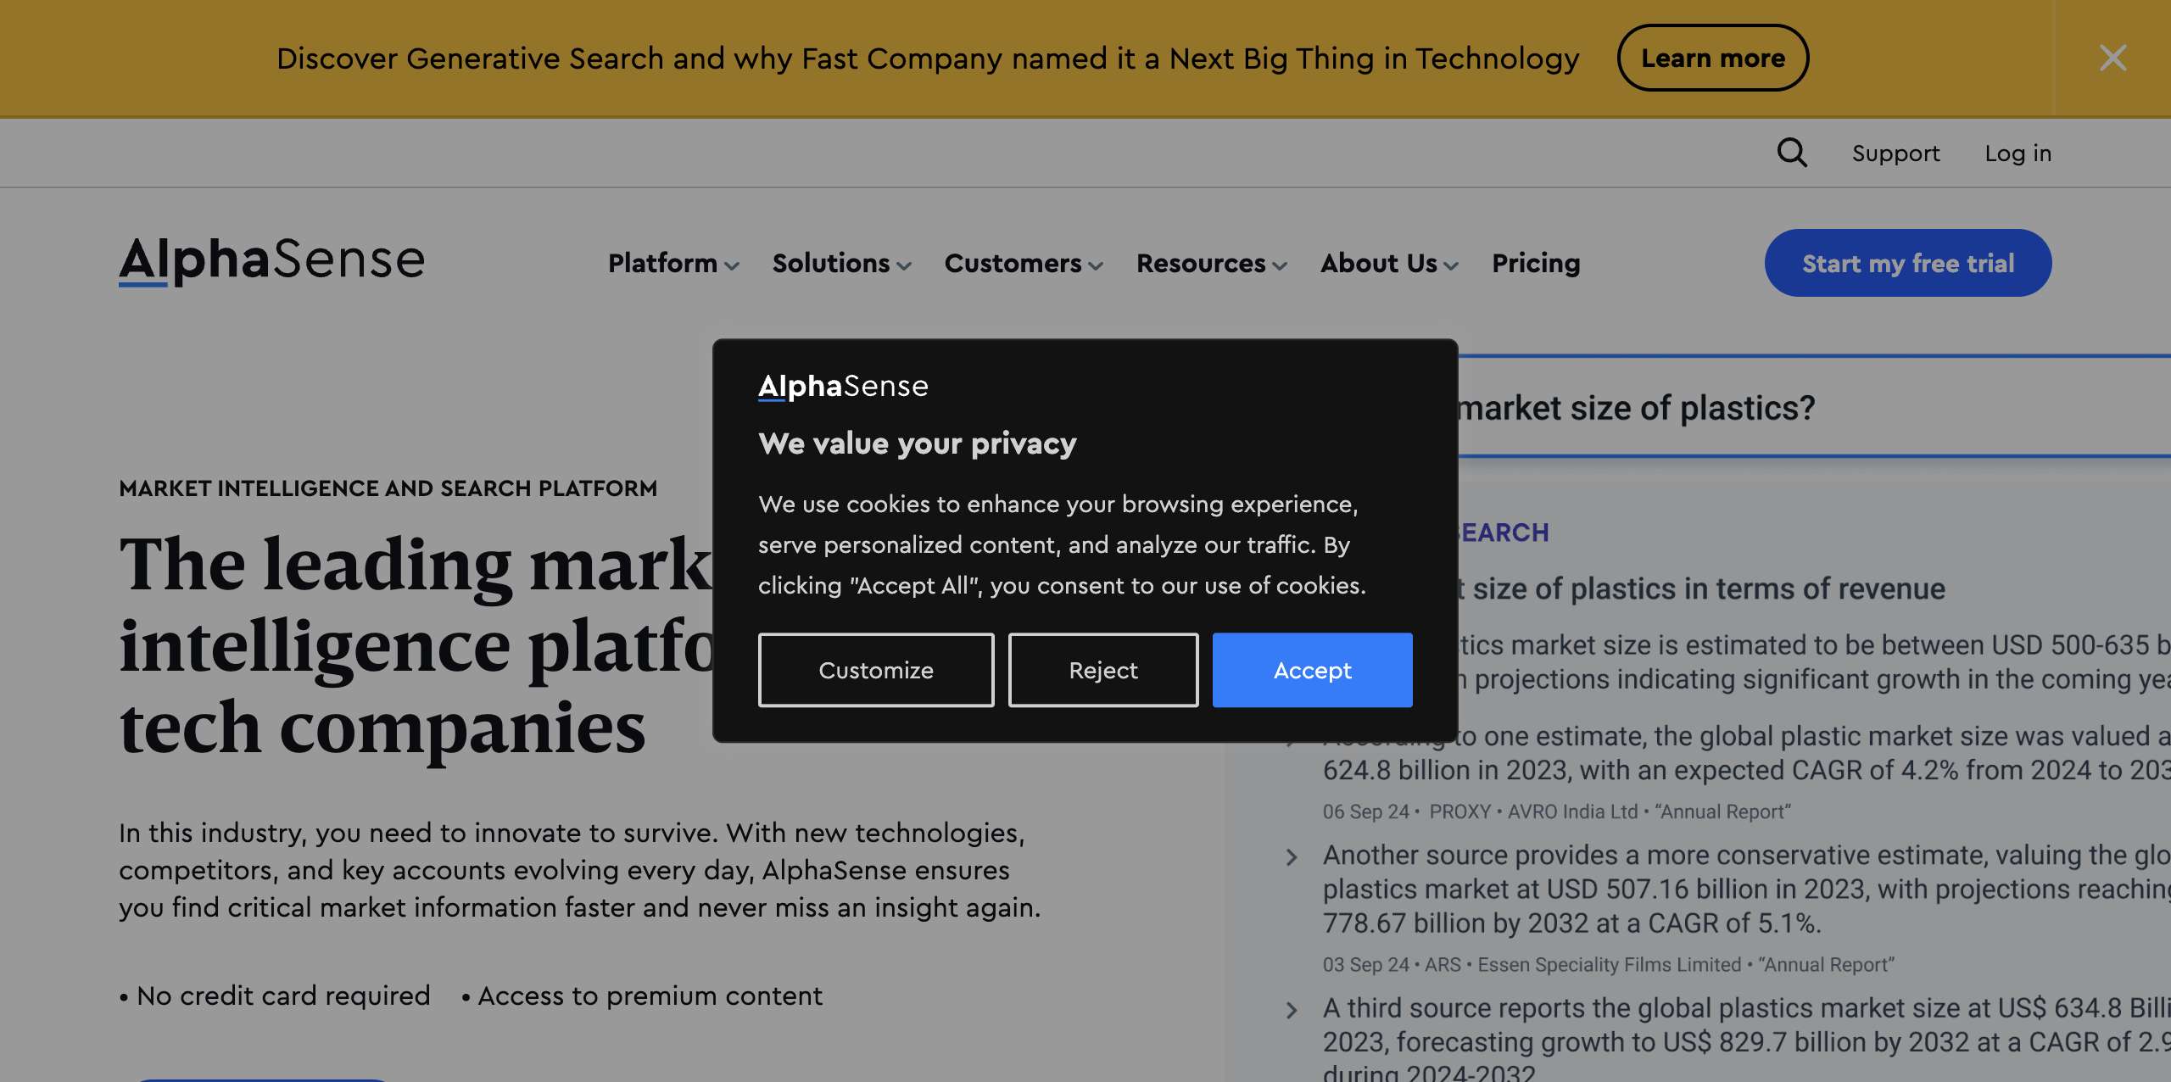2171x1082 pixels.
Task: Expand the third plastics market result
Action: [x=1291, y=1009]
